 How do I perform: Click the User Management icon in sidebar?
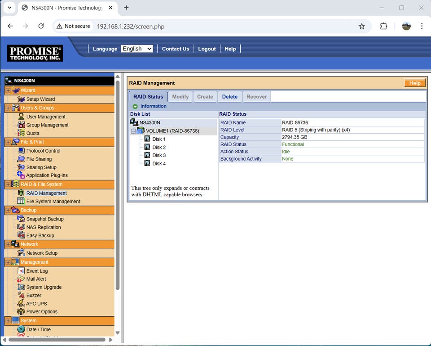(21, 117)
